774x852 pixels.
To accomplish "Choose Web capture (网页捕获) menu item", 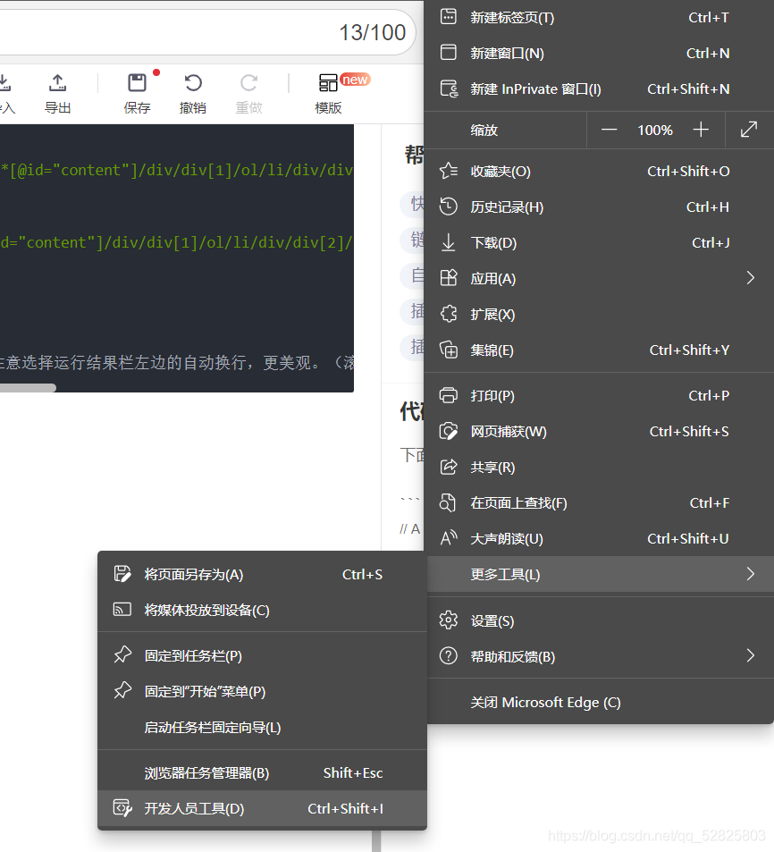I will (x=599, y=432).
